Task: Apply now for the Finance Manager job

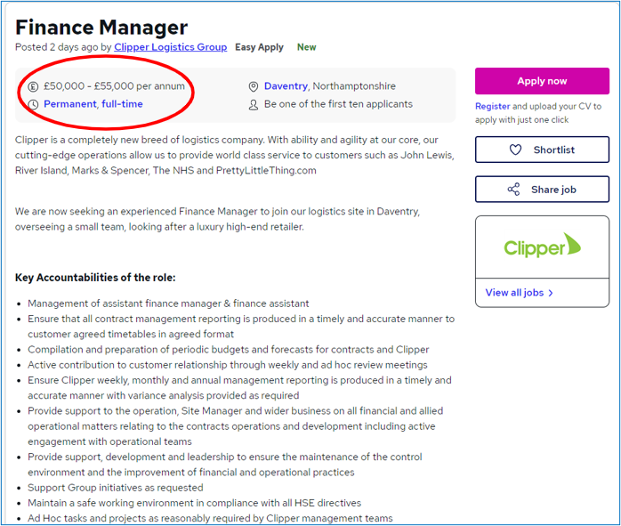Action: [542, 81]
